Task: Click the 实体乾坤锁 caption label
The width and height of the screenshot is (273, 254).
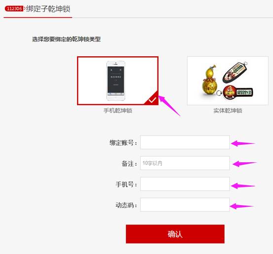Action: tap(228, 110)
